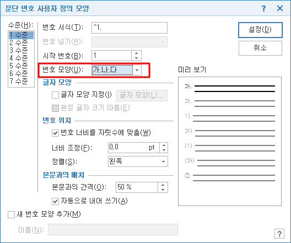Viewport: 291px width, 243px height.
Task: Open the 번호 모양 dropdown arrow
Action: pos(137,70)
